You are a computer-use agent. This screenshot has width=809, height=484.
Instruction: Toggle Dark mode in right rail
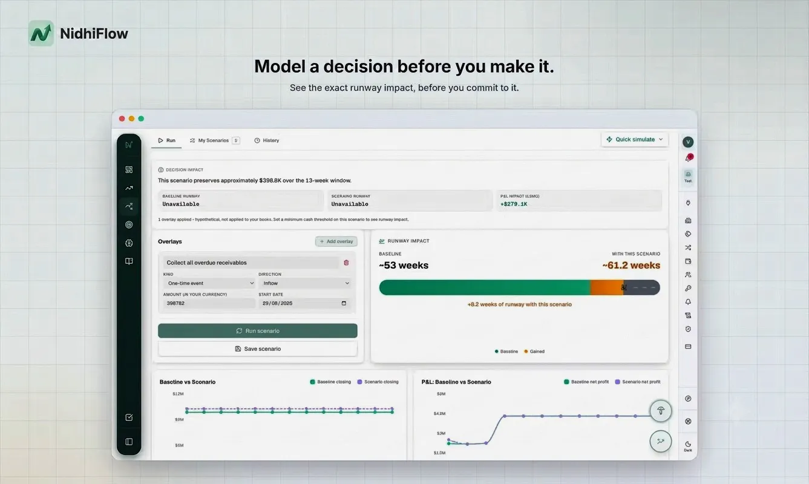pyautogui.click(x=688, y=446)
